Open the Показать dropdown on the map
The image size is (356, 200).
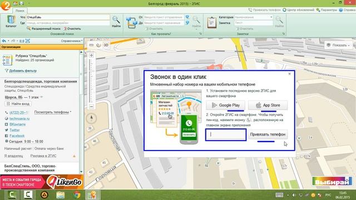(x=338, y=46)
